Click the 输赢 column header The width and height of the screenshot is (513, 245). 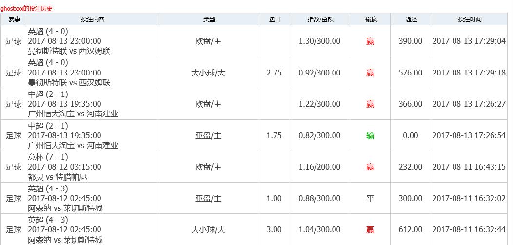pos(370,19)
